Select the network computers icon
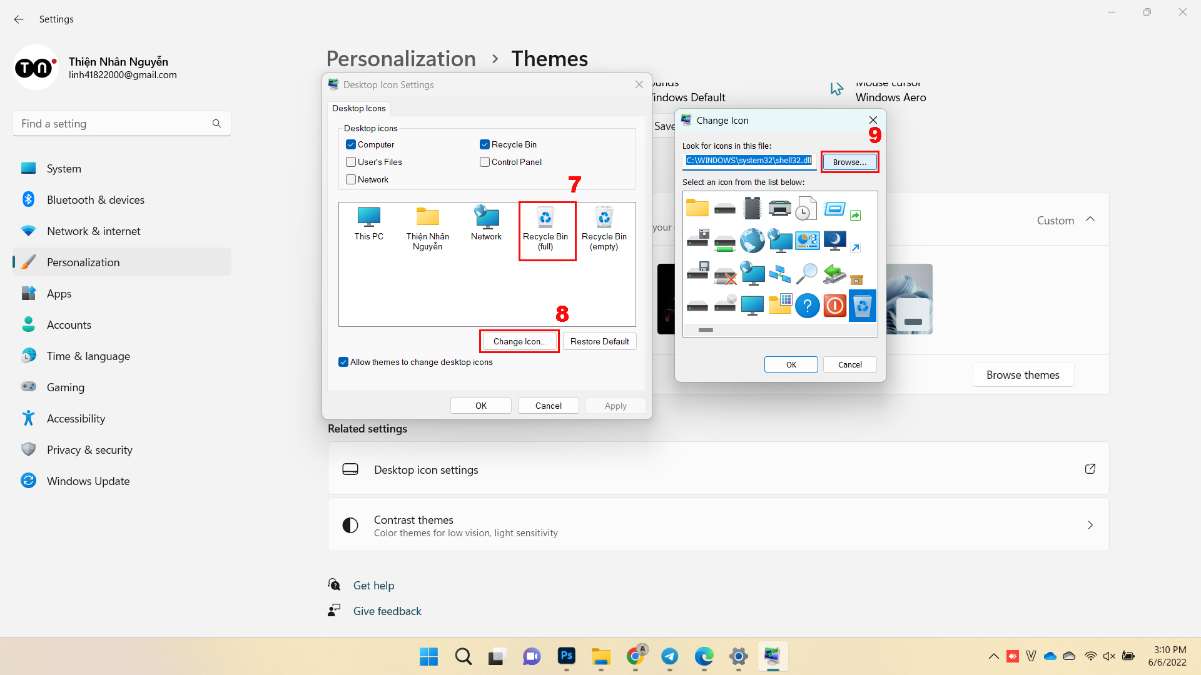This screenshot has height=675, width=1201. click(x=779, y=273)
